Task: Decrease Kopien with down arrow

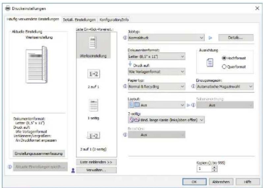Action: (215, 171)
